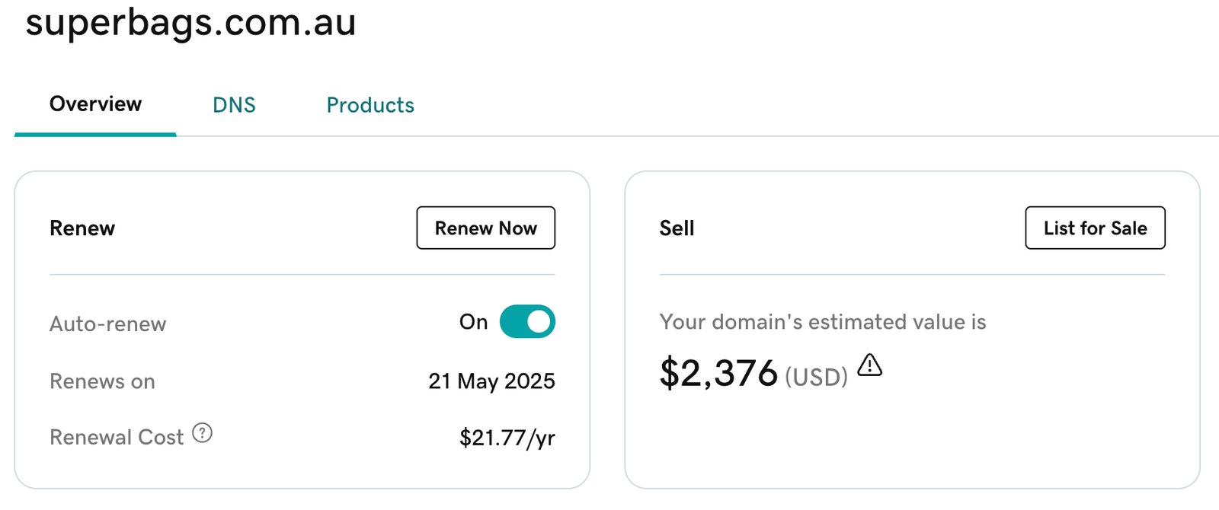Click the (USD) currency label
The image size is (1219, 510).
816,377
